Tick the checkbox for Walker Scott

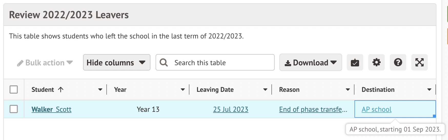pos(14,109)
